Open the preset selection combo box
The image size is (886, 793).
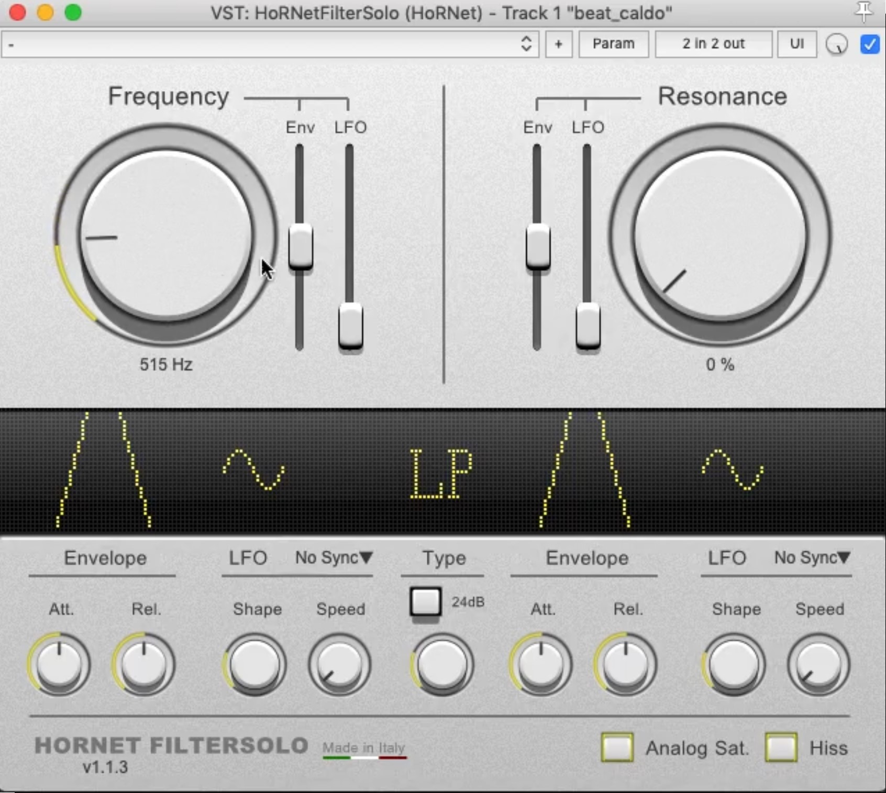[x=270, y=44]
